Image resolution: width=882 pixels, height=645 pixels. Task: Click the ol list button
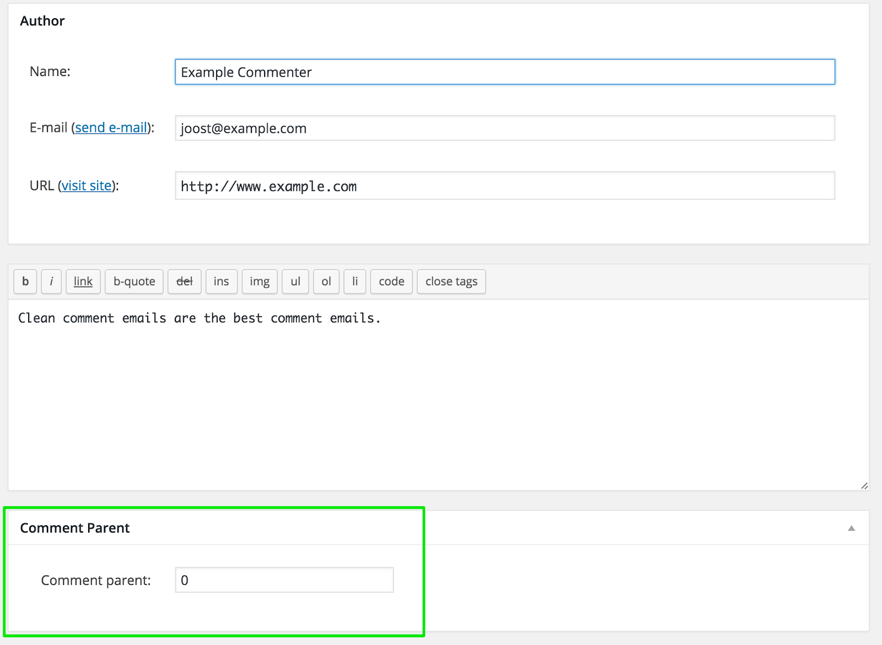[326, 282]
